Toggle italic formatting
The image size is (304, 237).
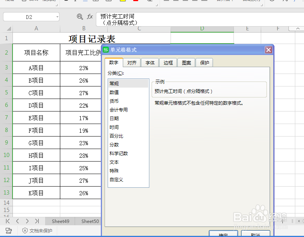[x=75, y=2]
